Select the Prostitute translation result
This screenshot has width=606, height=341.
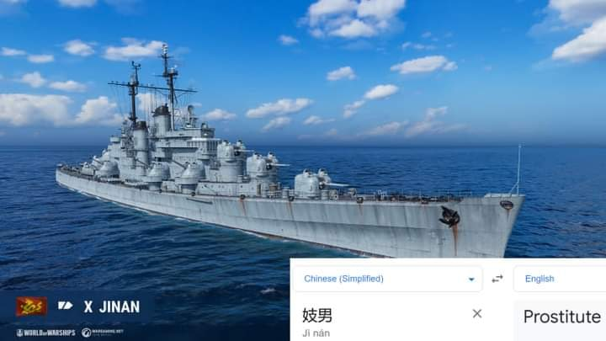click(x=562, y=317)
